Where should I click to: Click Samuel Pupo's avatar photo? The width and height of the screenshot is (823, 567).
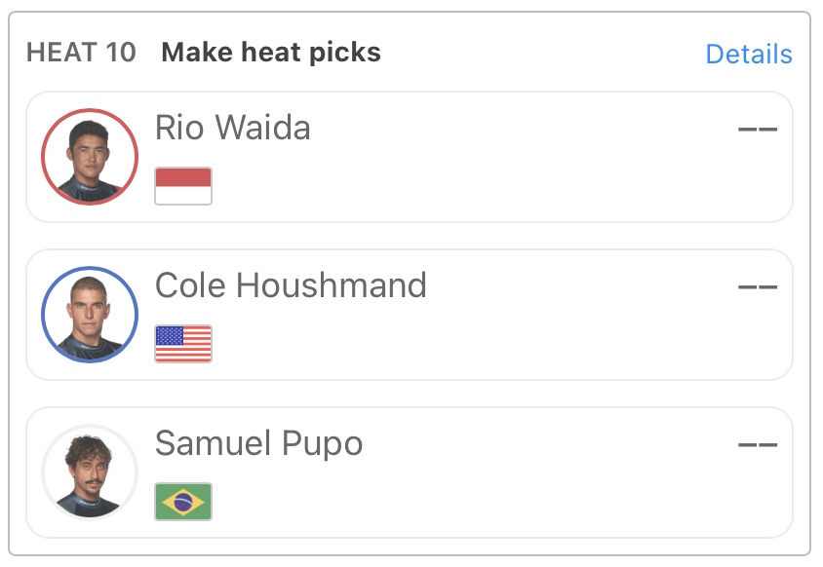click(90, 473)
